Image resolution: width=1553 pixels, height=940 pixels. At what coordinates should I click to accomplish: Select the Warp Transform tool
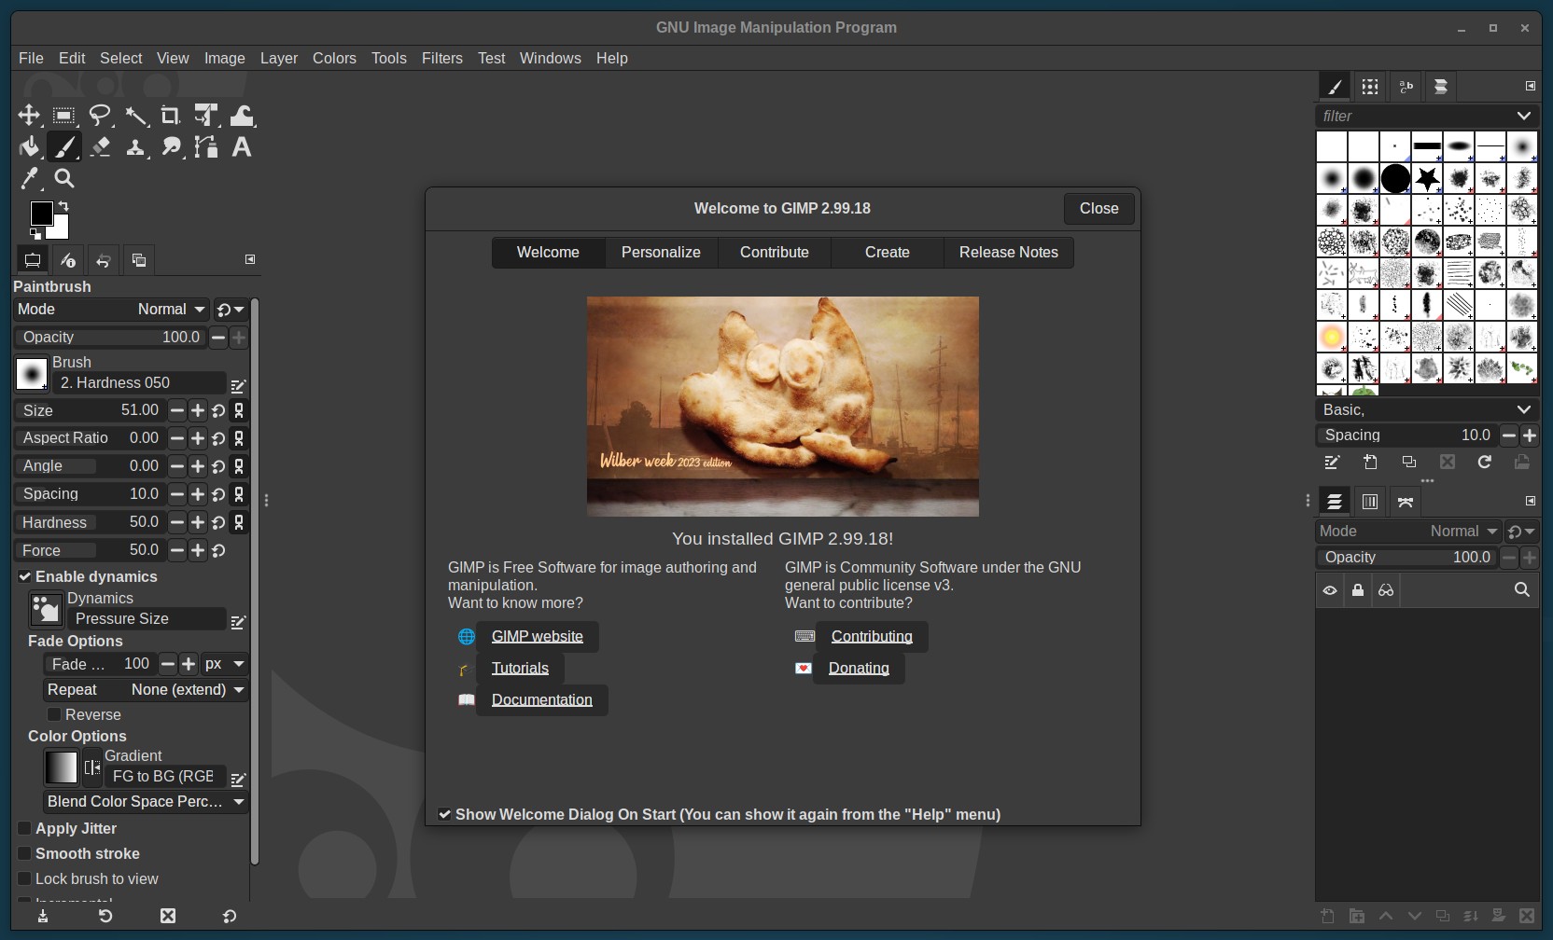[242, 116]
